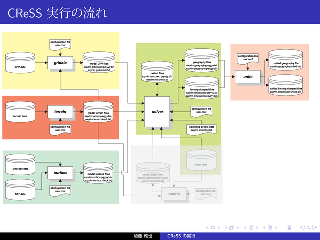Go to previous frame using the frame-left arrow
This screenshot has width=320, height=240.
coord(226,228)
